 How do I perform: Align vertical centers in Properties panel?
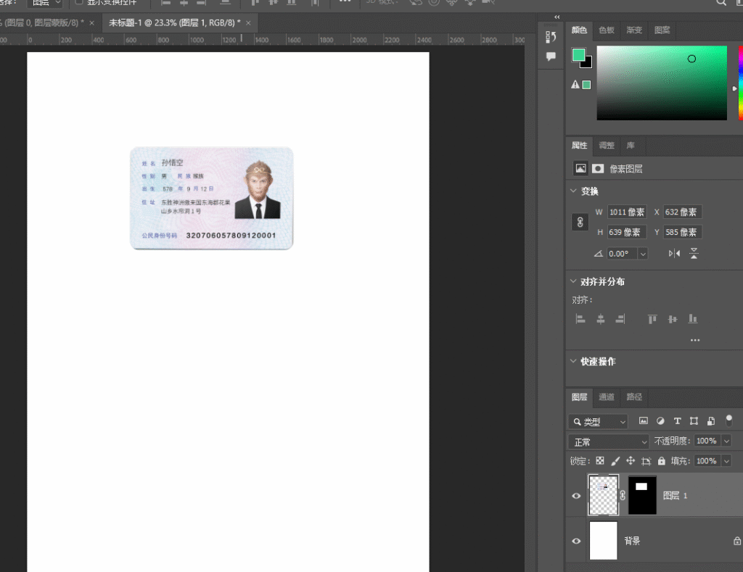pos(673,319)
